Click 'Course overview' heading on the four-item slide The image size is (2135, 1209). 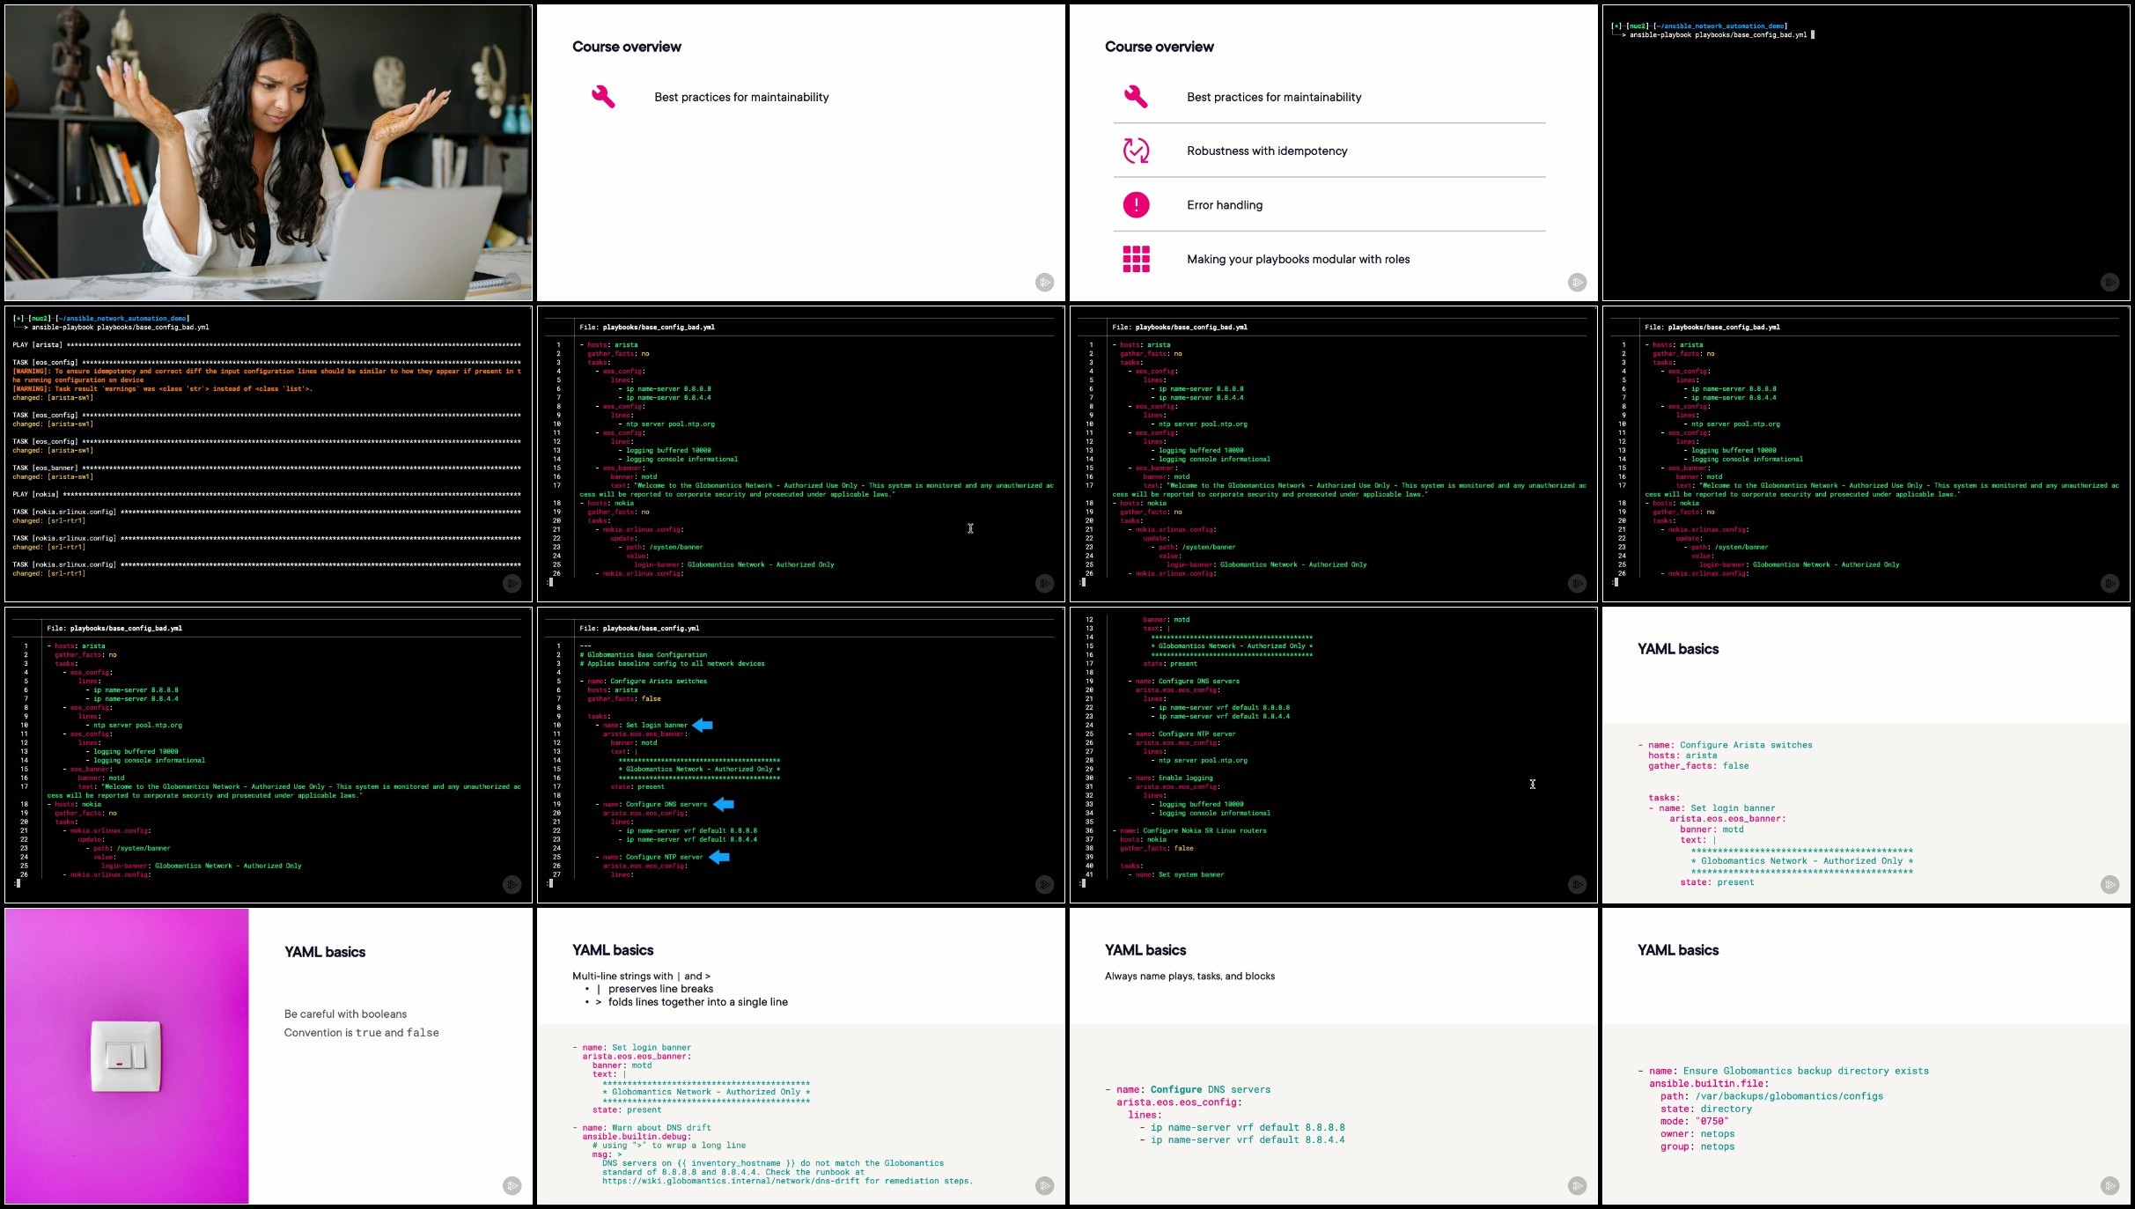[x=1159, y=47]
